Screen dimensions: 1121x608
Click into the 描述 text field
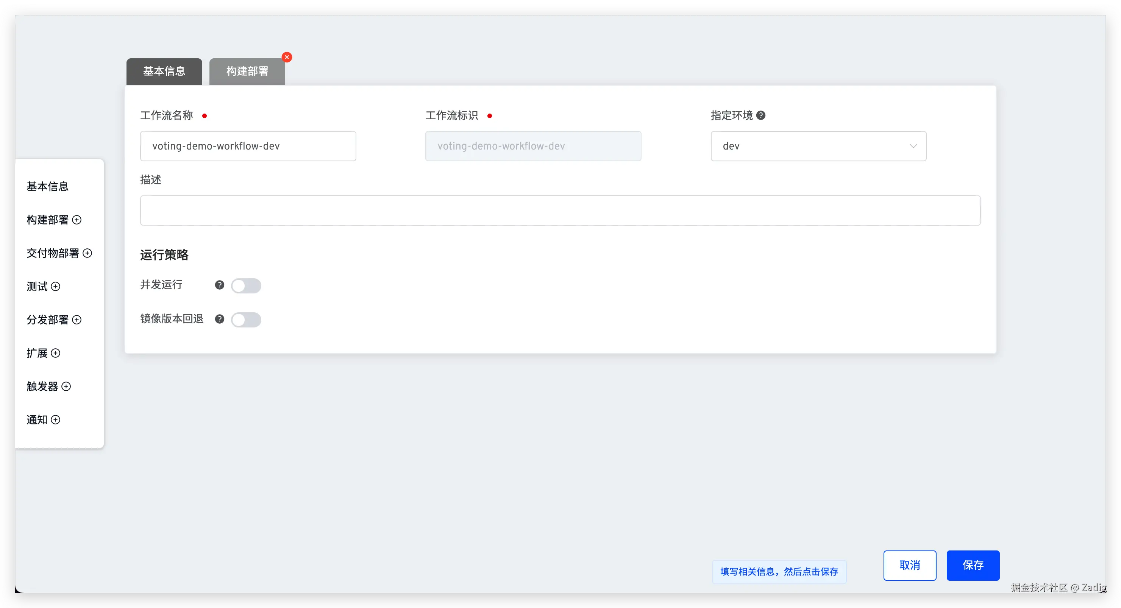click(560, 210)
